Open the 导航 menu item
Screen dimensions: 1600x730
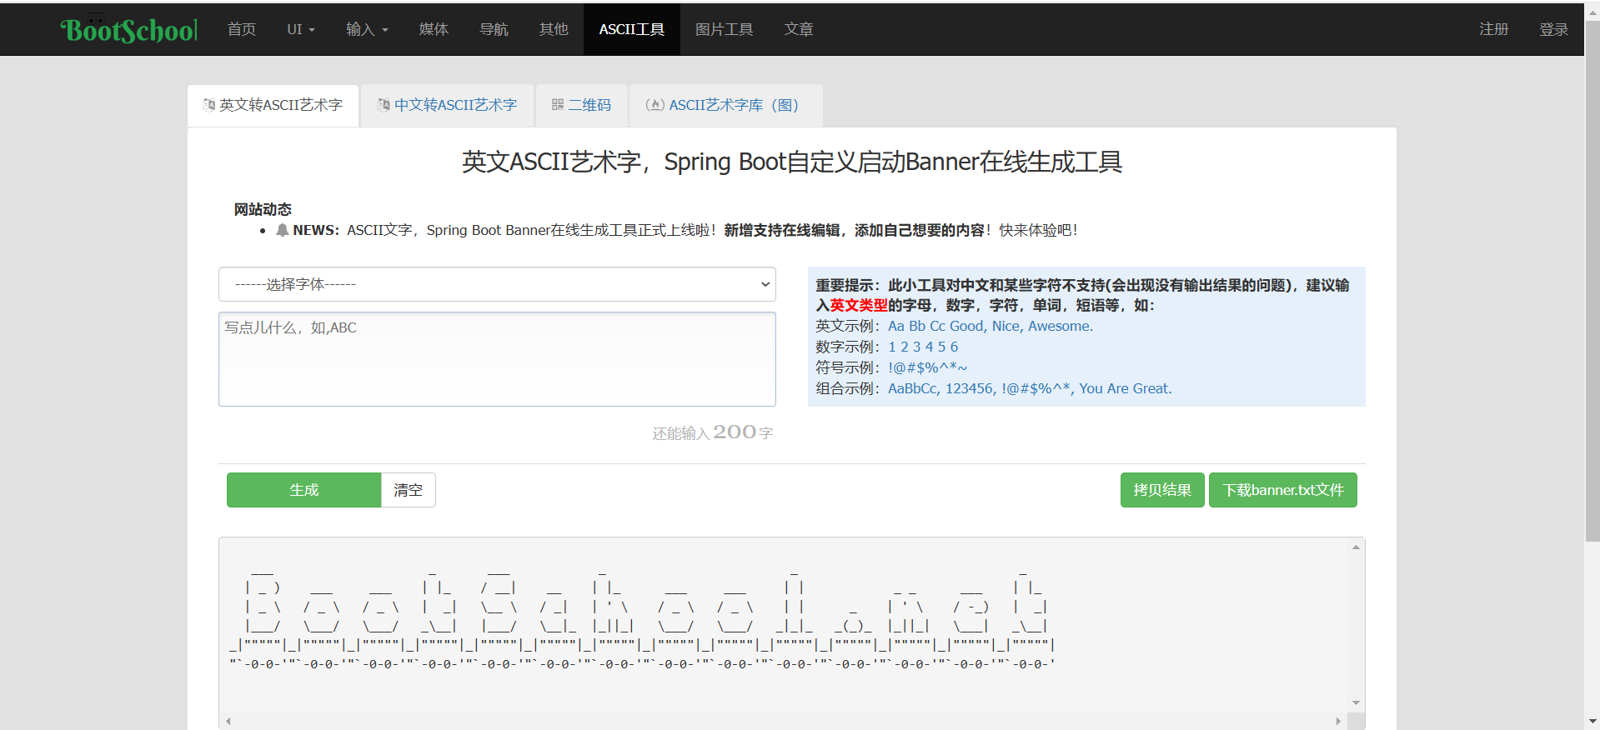click(x=494, y=29)
